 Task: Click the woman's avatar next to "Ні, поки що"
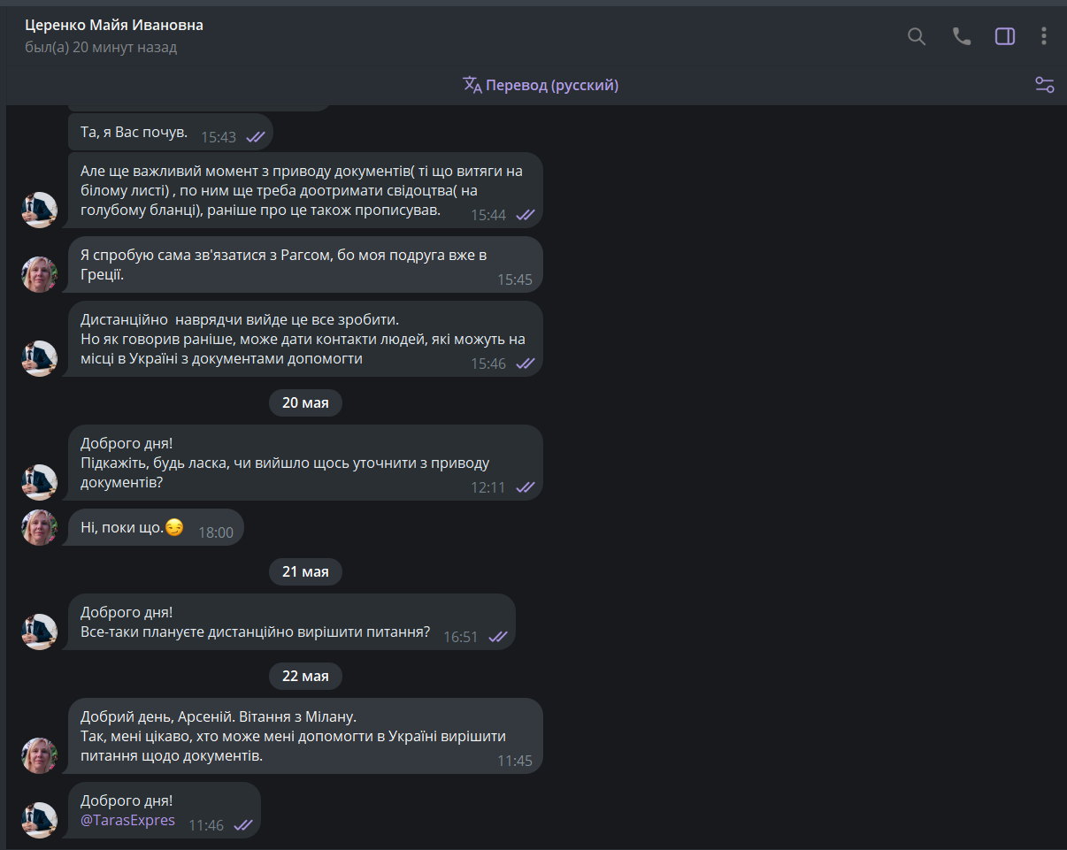[40, 527]
